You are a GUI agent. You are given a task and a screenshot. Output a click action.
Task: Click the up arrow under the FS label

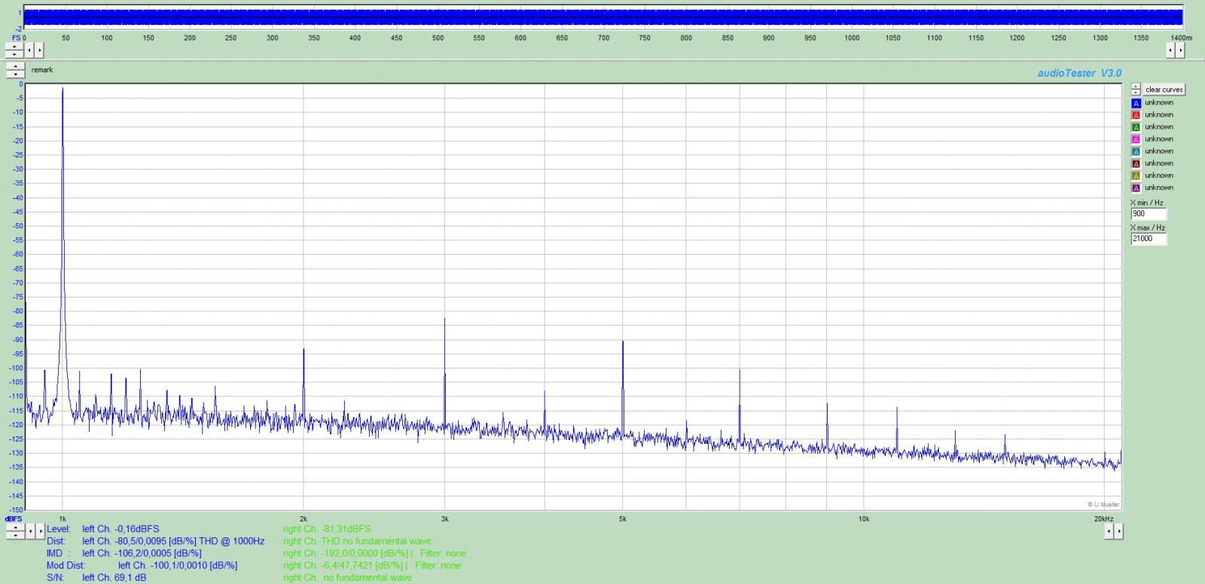coord(14,47)
